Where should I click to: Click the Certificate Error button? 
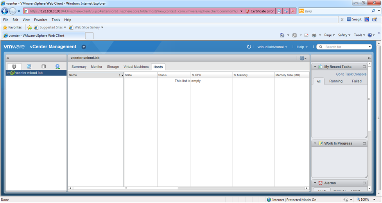pos(260,11)
